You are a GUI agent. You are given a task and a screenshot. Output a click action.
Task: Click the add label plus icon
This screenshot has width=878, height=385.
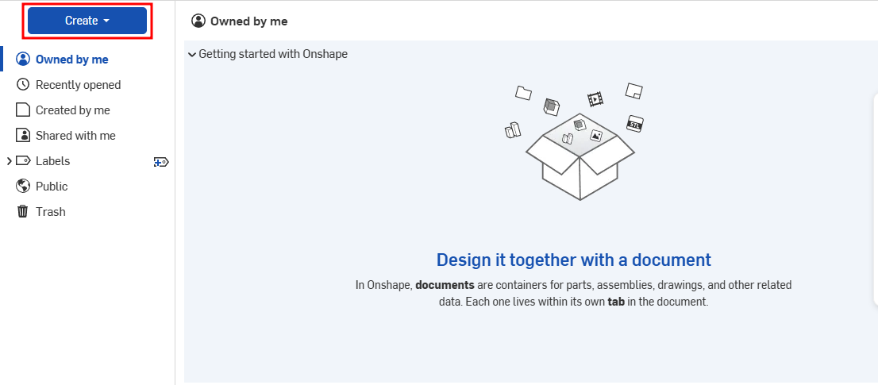pos(161,162)
